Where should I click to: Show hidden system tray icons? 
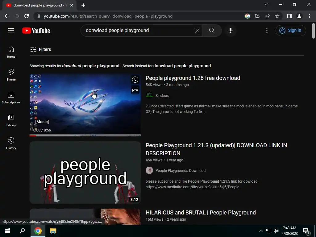point(261,231)
